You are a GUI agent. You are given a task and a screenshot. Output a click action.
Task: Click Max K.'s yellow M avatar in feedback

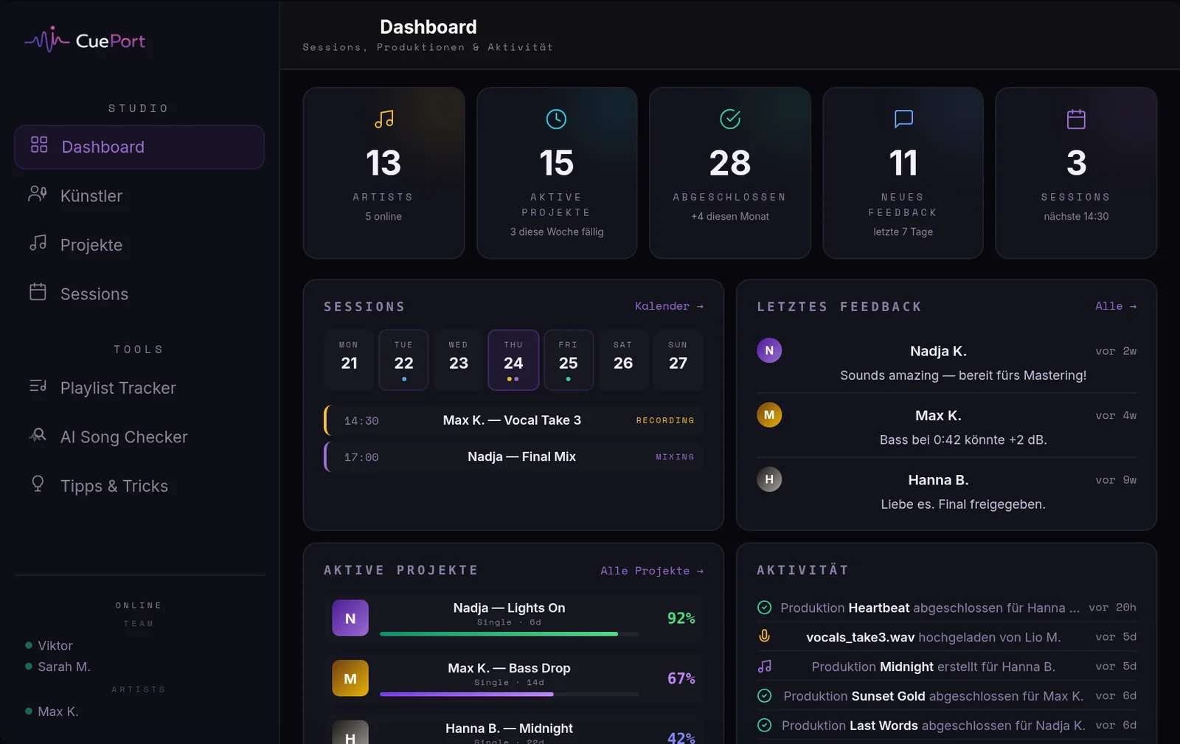[x=769, y=414]
